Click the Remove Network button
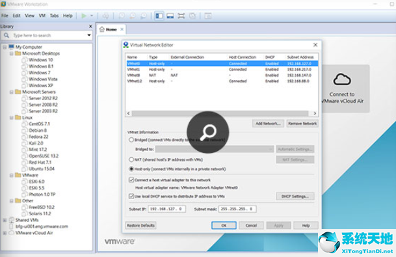Screen dimensions: 396x257 302,124
